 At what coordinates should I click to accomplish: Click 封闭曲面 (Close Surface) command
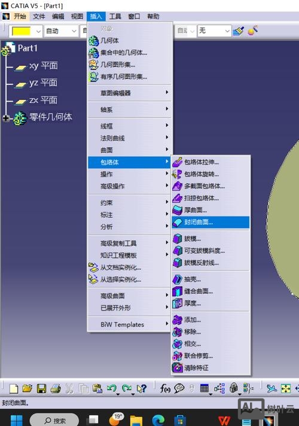[x=210, y=222]
